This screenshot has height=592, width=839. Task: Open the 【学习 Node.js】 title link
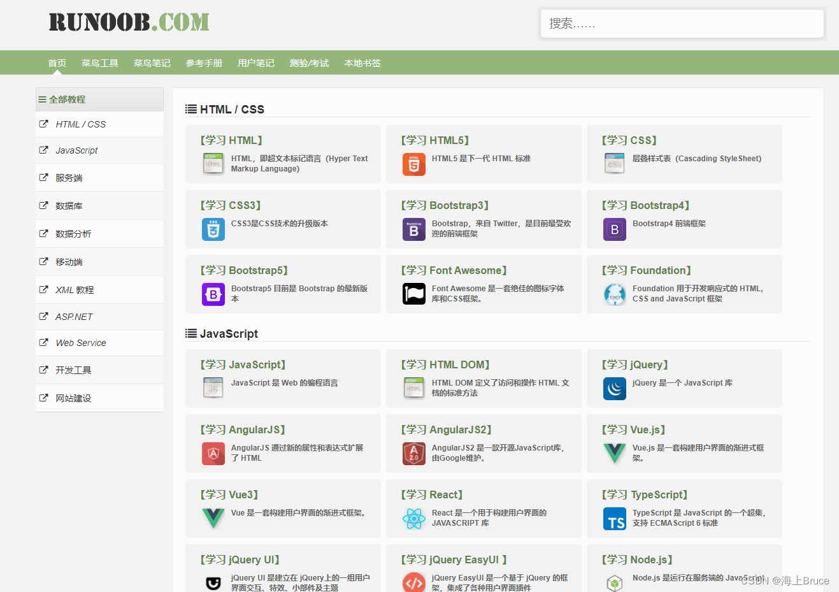point(637,560)
